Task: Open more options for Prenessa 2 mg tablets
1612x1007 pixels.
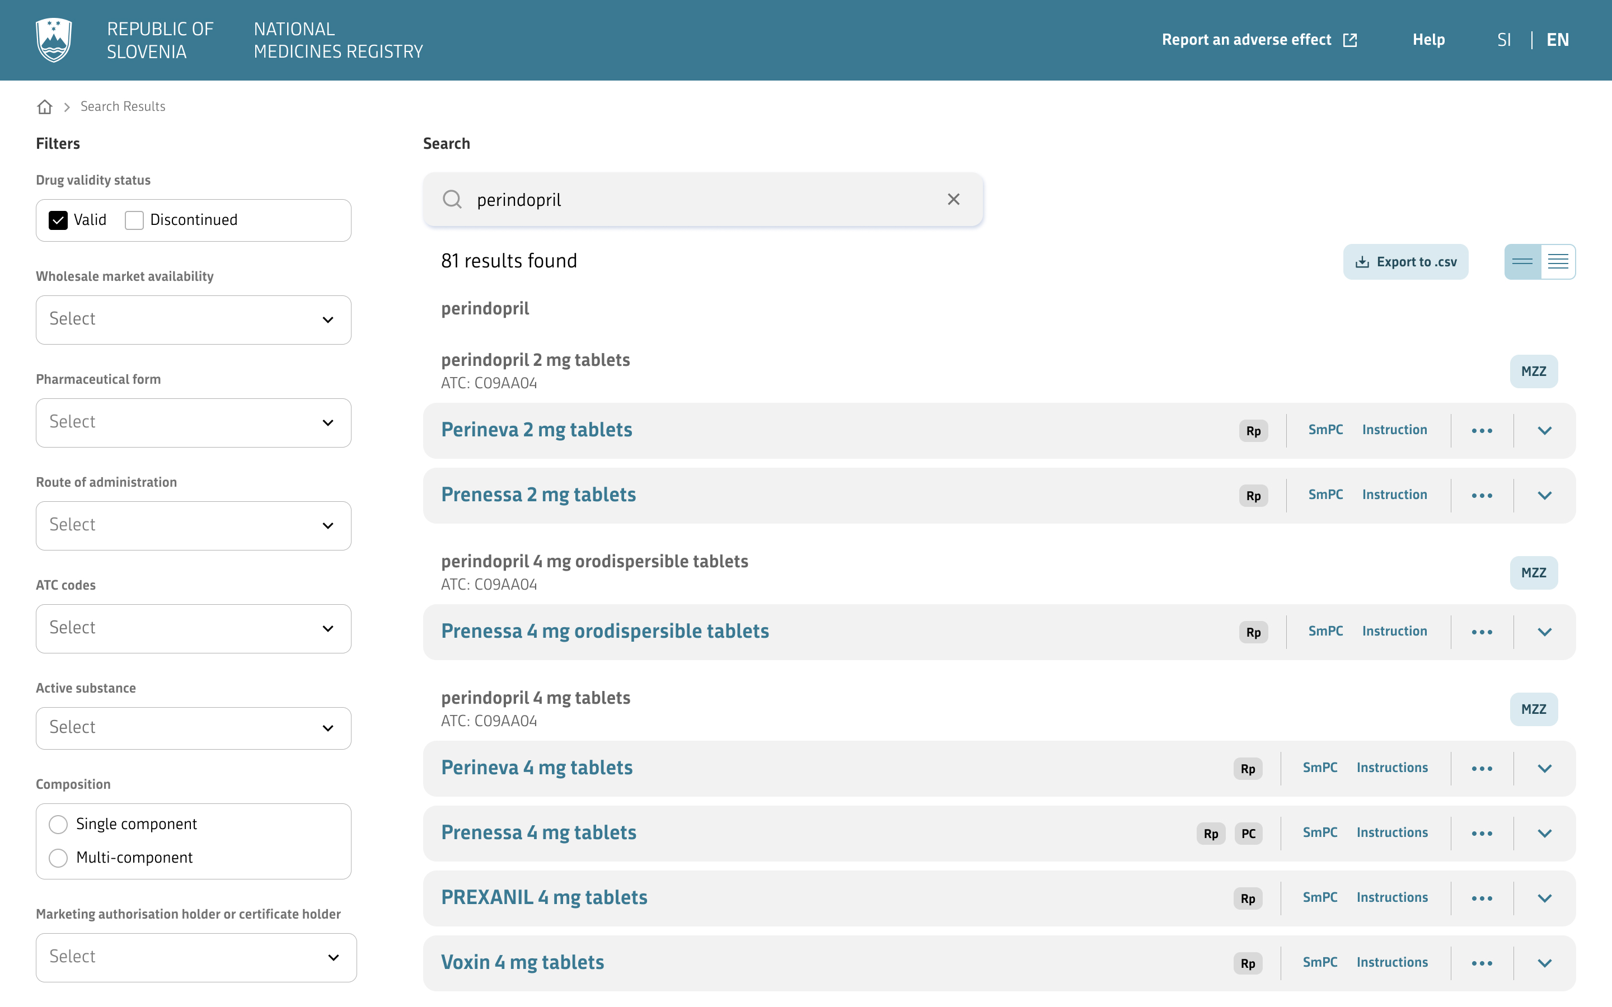Action: point(1482,496)
